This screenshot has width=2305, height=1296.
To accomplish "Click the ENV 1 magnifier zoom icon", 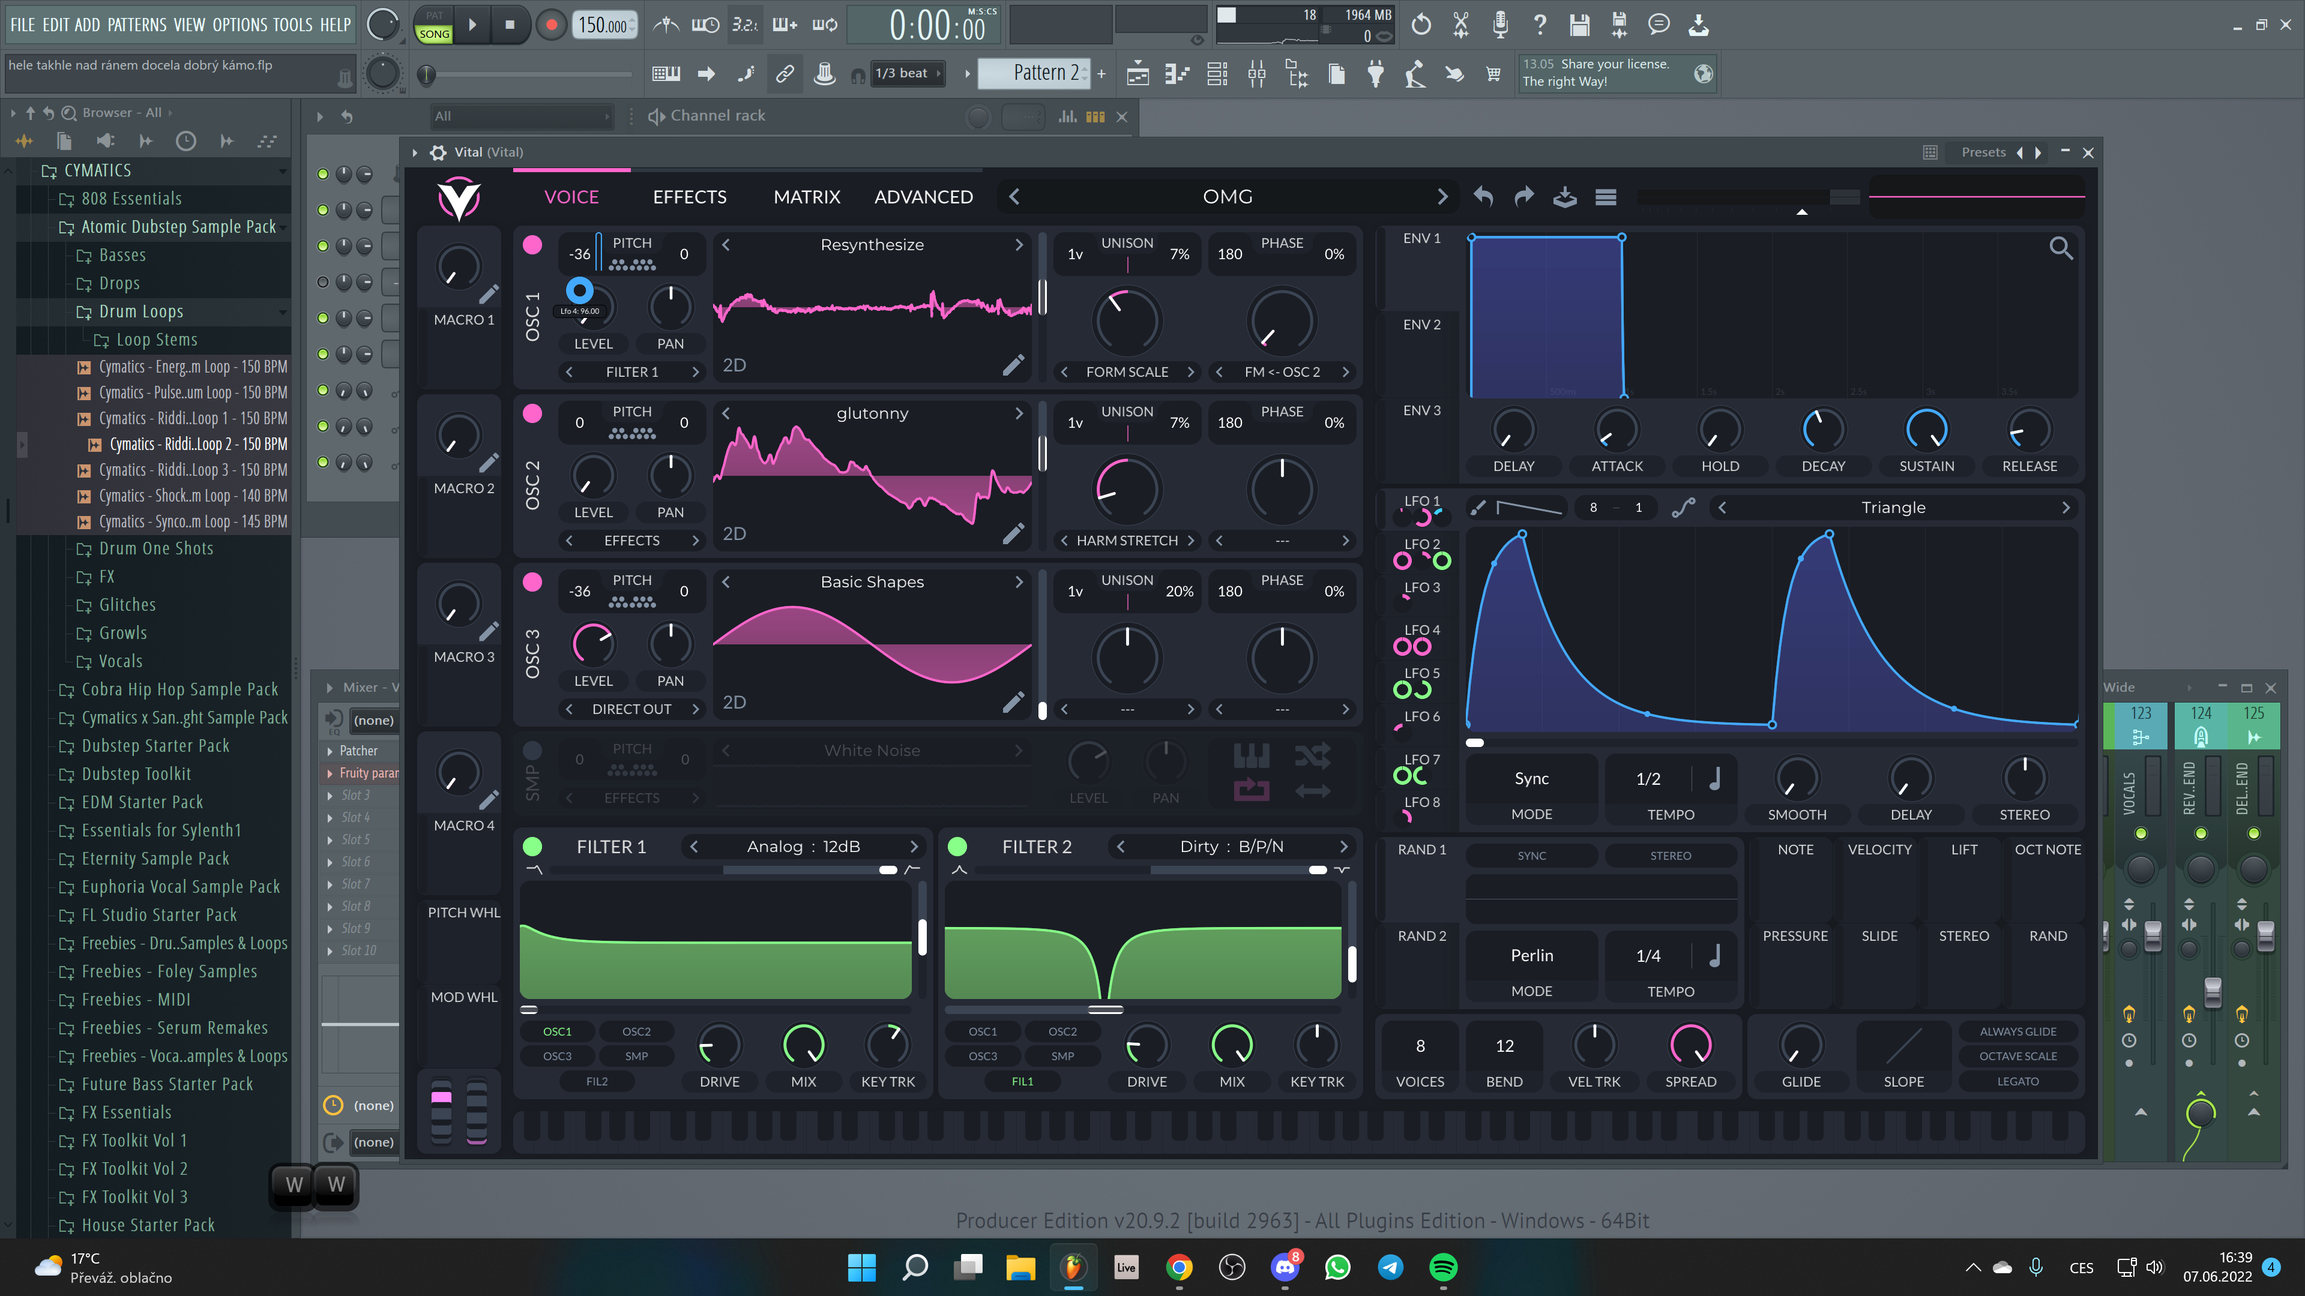I will [2061, 248].
